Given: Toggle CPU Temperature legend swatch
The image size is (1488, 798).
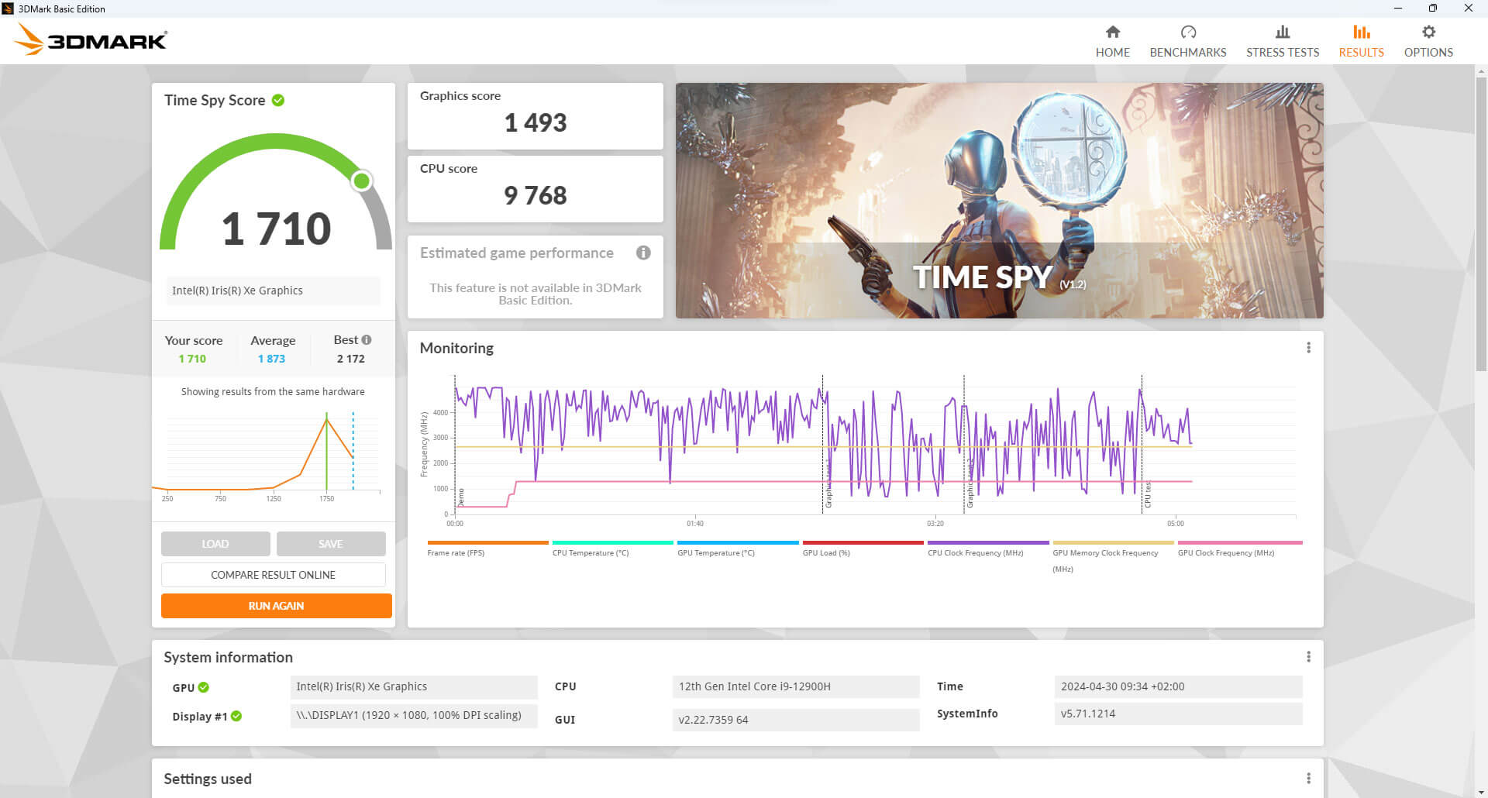Looking at the screenshot, I should [x=613, y=542].
